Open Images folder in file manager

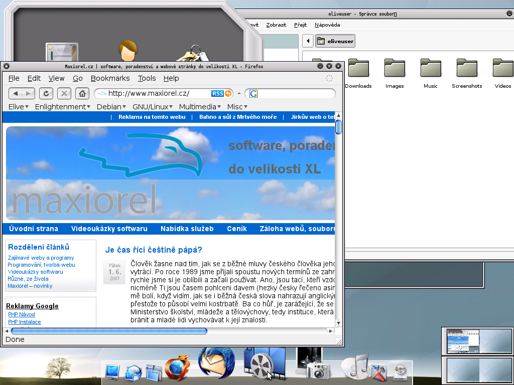click(395, 74)
